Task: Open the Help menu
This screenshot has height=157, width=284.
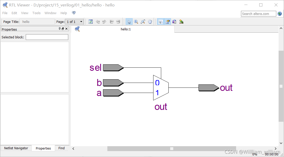Action: 64,13
